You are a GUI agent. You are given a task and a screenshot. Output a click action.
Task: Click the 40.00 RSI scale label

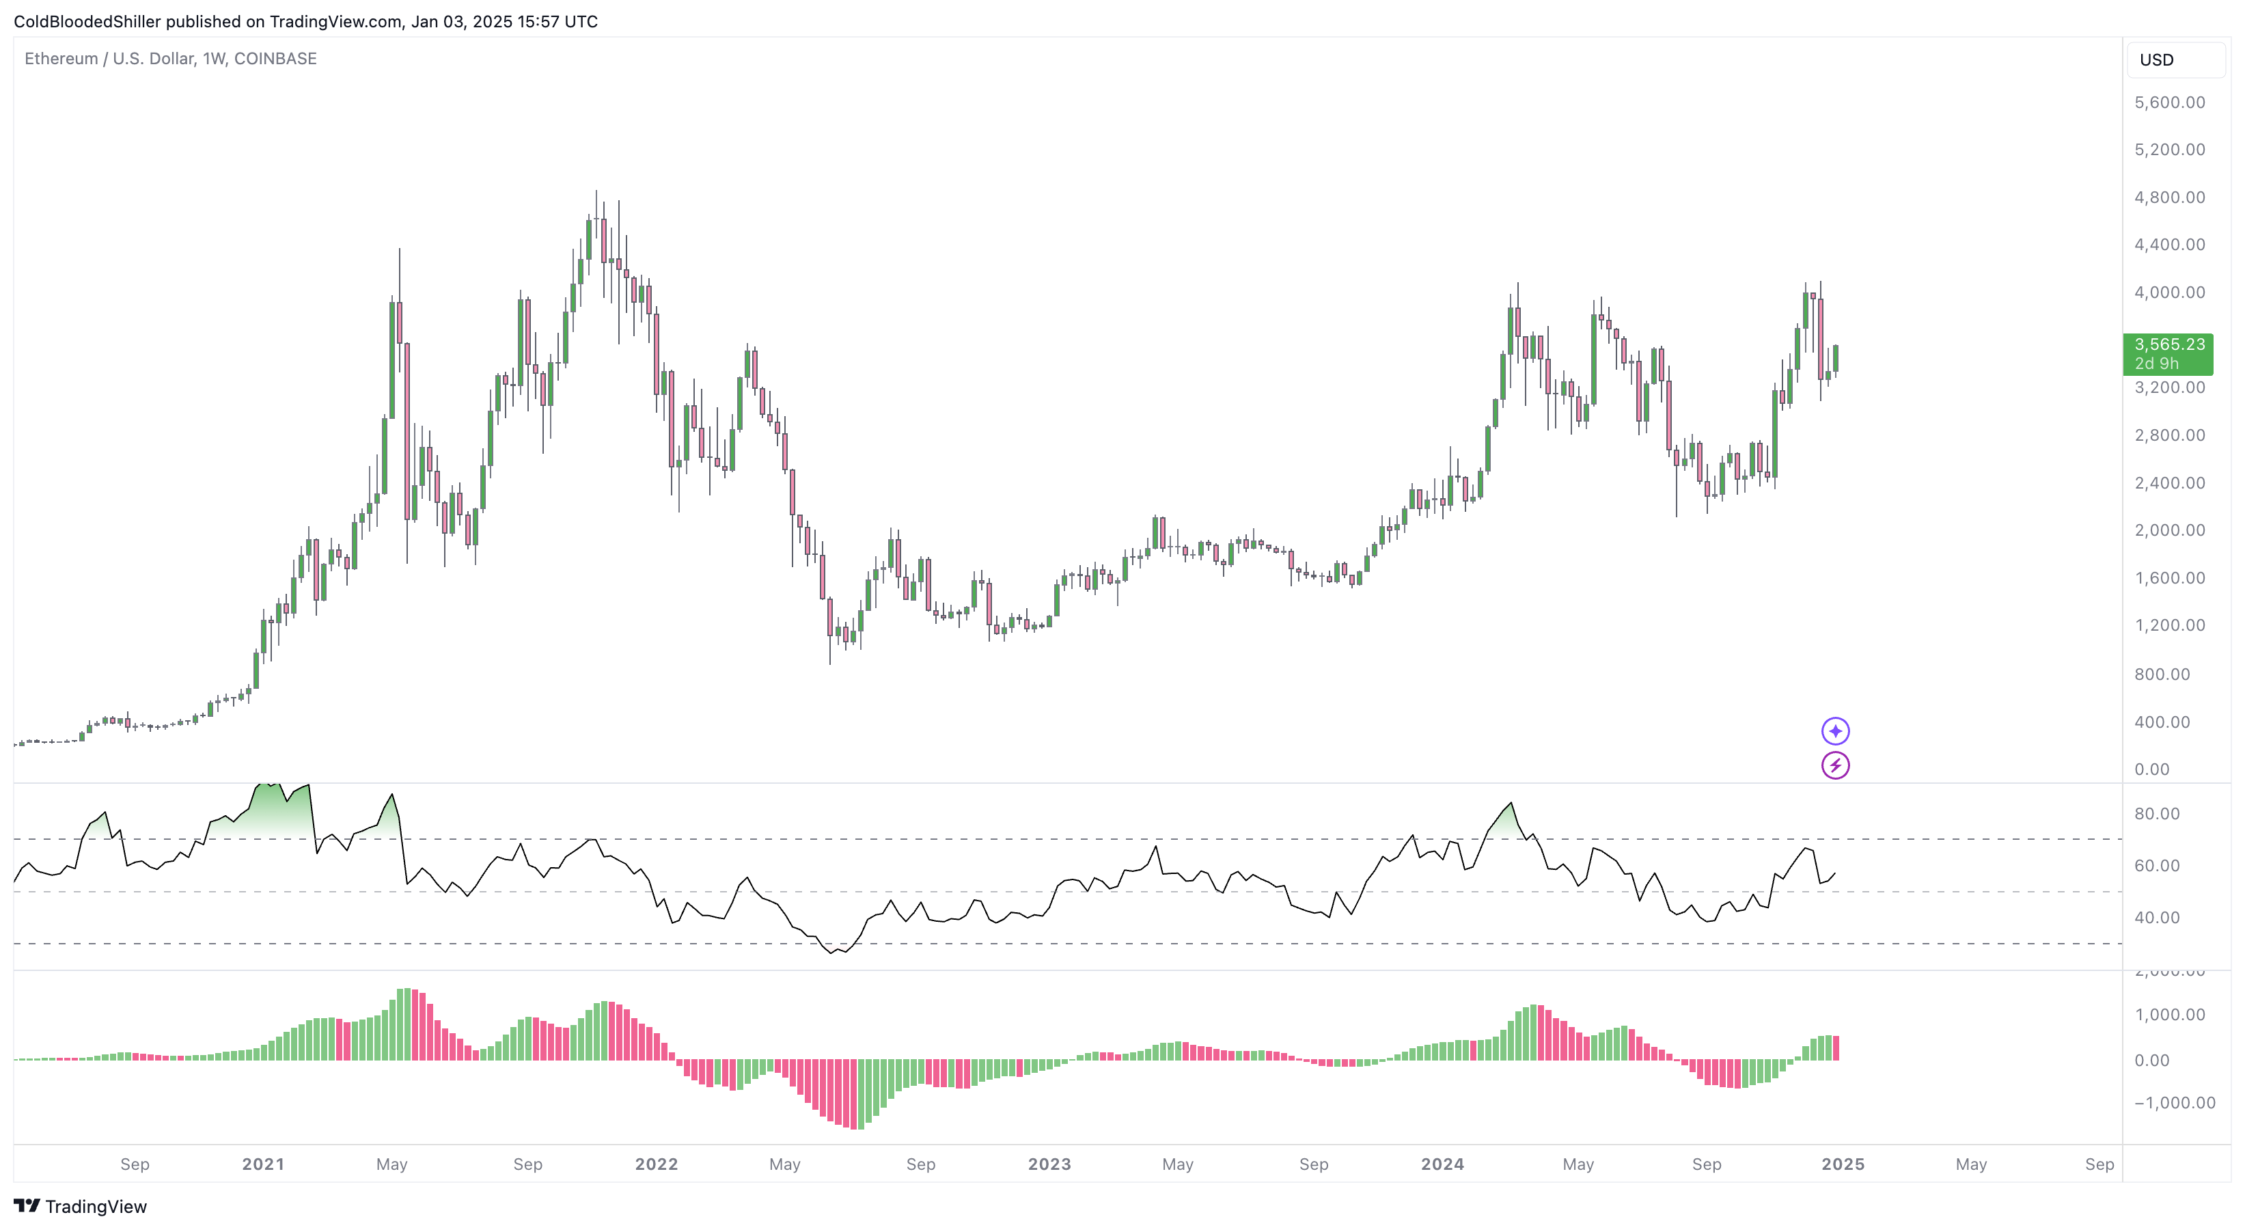point(2157,917)
